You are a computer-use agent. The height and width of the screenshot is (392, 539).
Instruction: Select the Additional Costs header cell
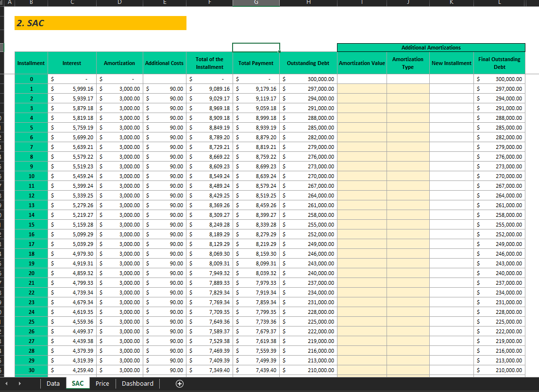tap(164, 63)
